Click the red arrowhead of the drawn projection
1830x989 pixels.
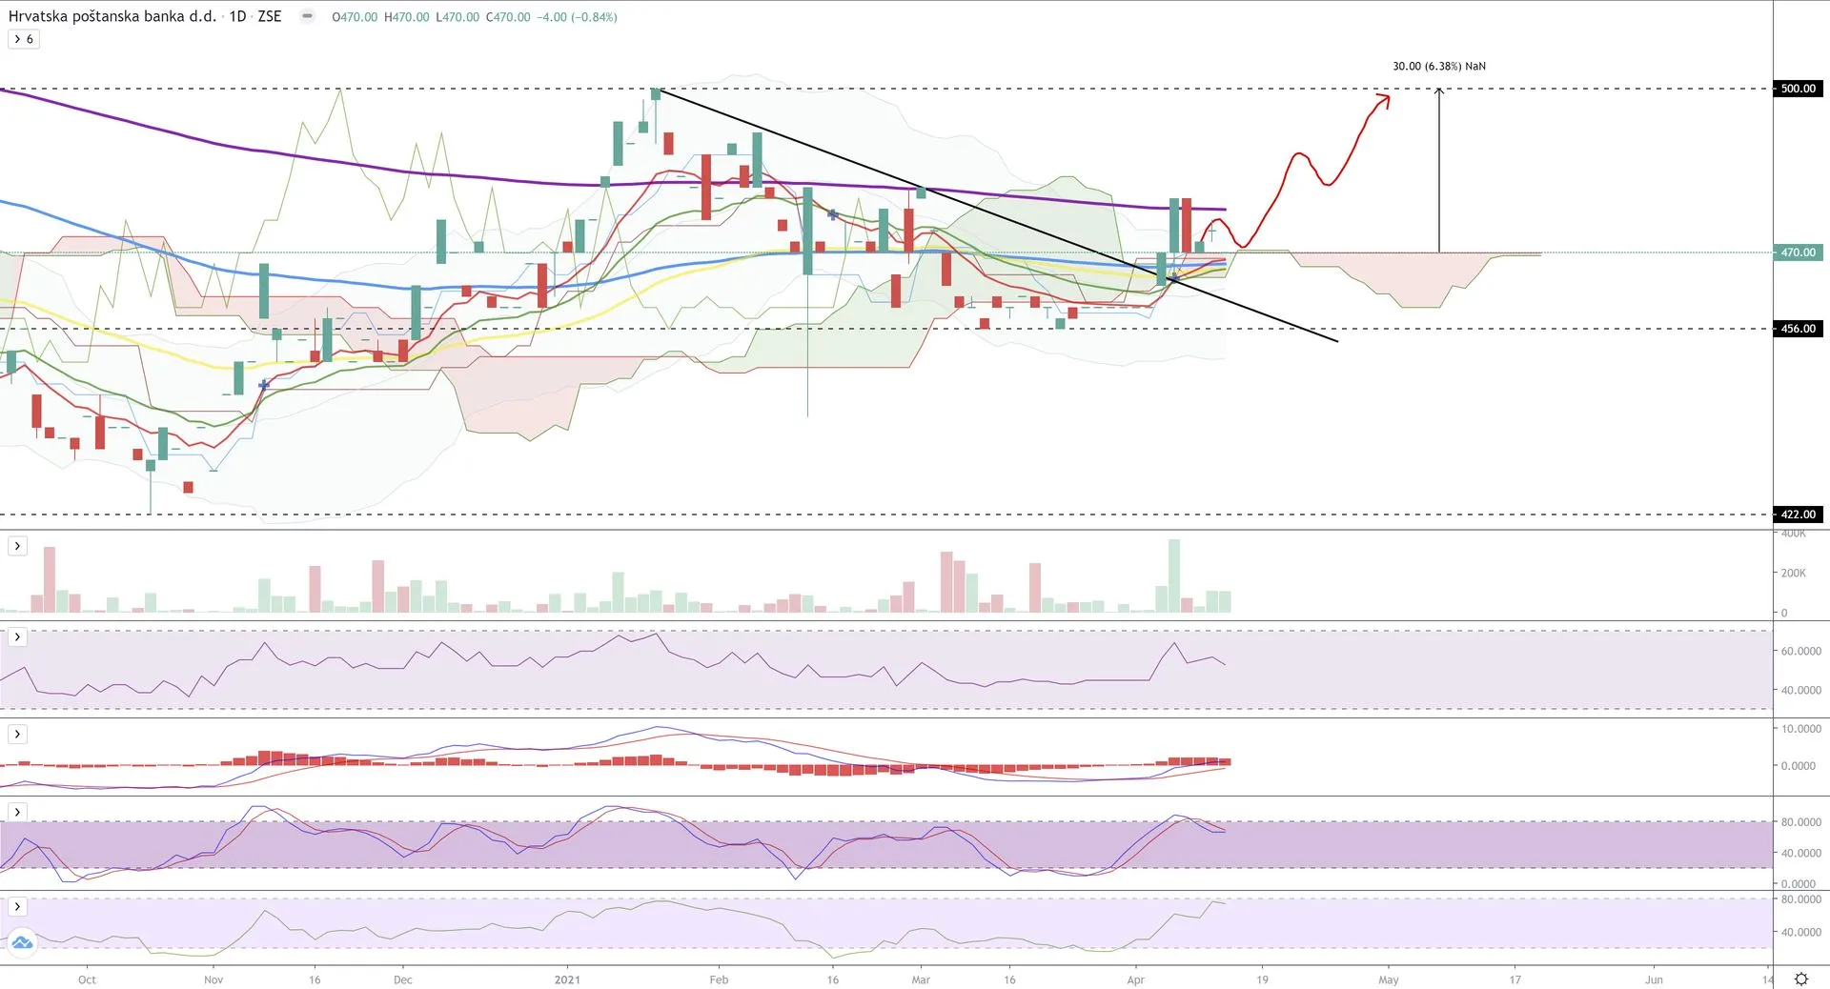(1386, 97)
